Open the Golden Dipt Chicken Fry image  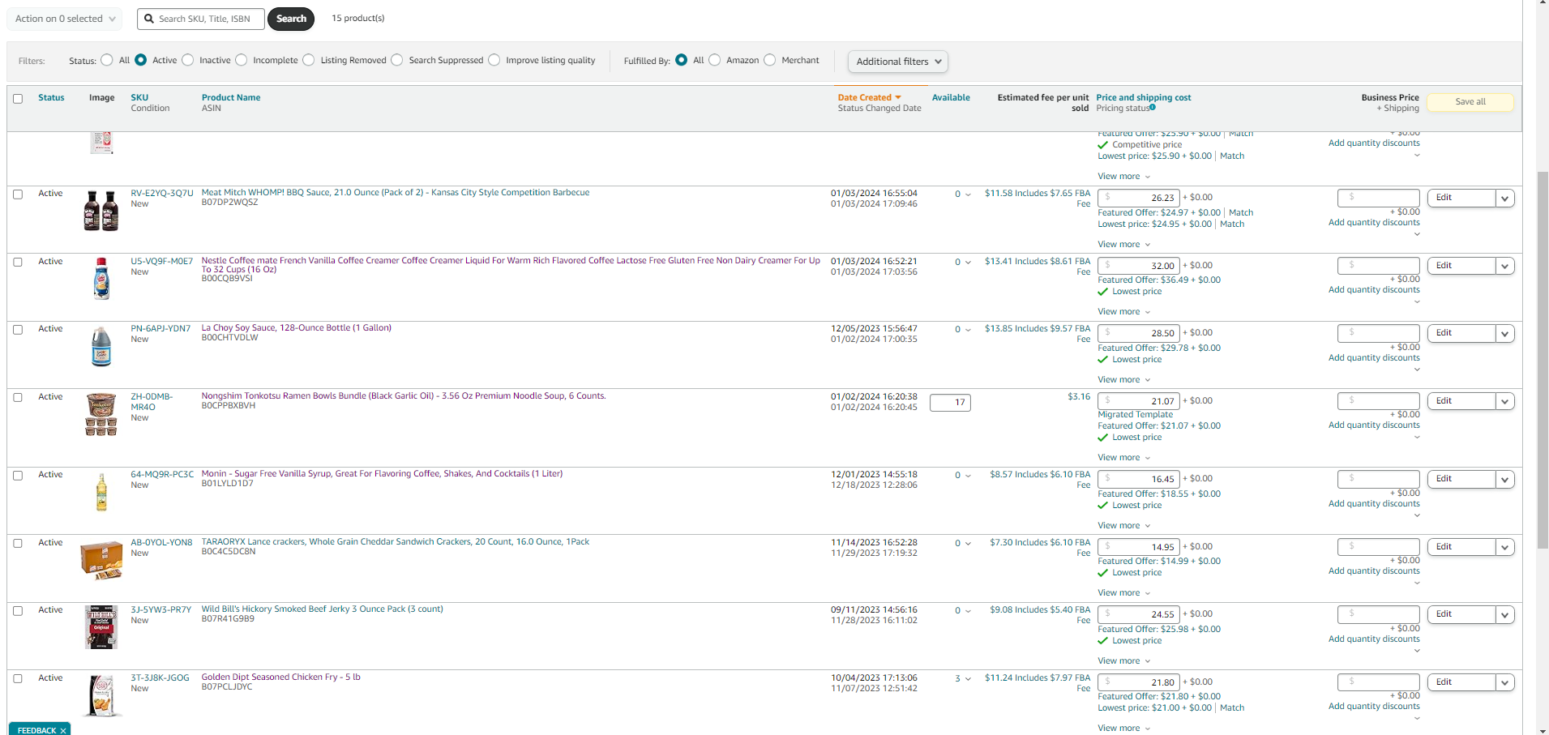coord(104,695)
